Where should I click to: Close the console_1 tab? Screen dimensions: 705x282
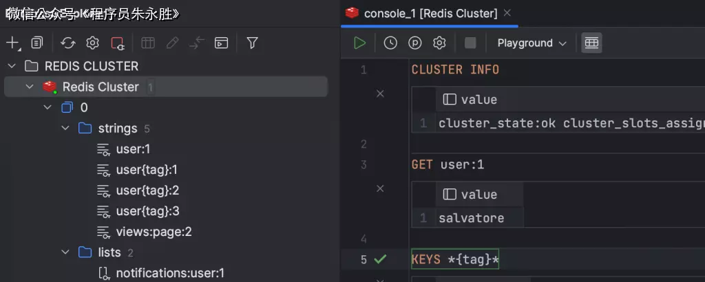(507, 13)
